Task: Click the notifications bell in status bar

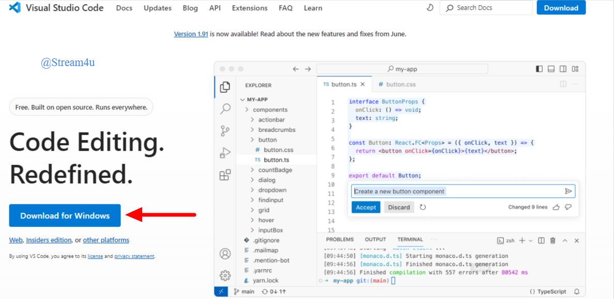Action: coord(577,292)
